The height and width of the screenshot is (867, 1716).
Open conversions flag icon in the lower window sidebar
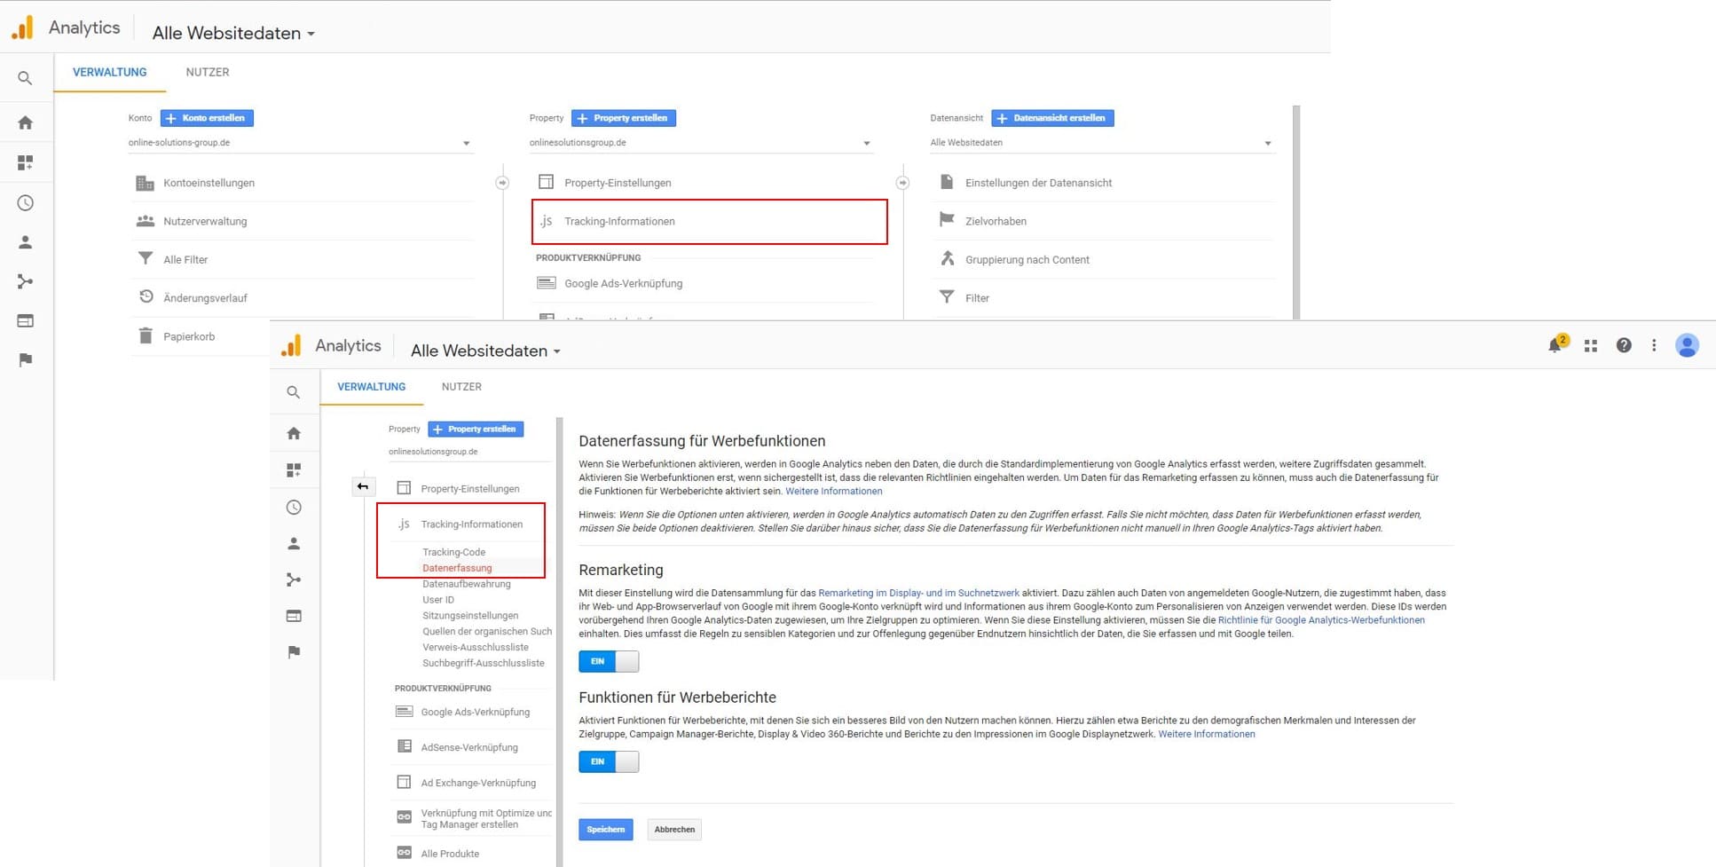[x=294, y=652]
